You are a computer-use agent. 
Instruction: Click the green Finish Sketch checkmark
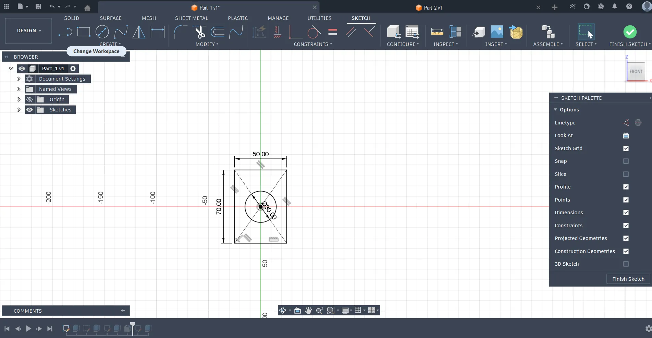[x=630, y=32]
